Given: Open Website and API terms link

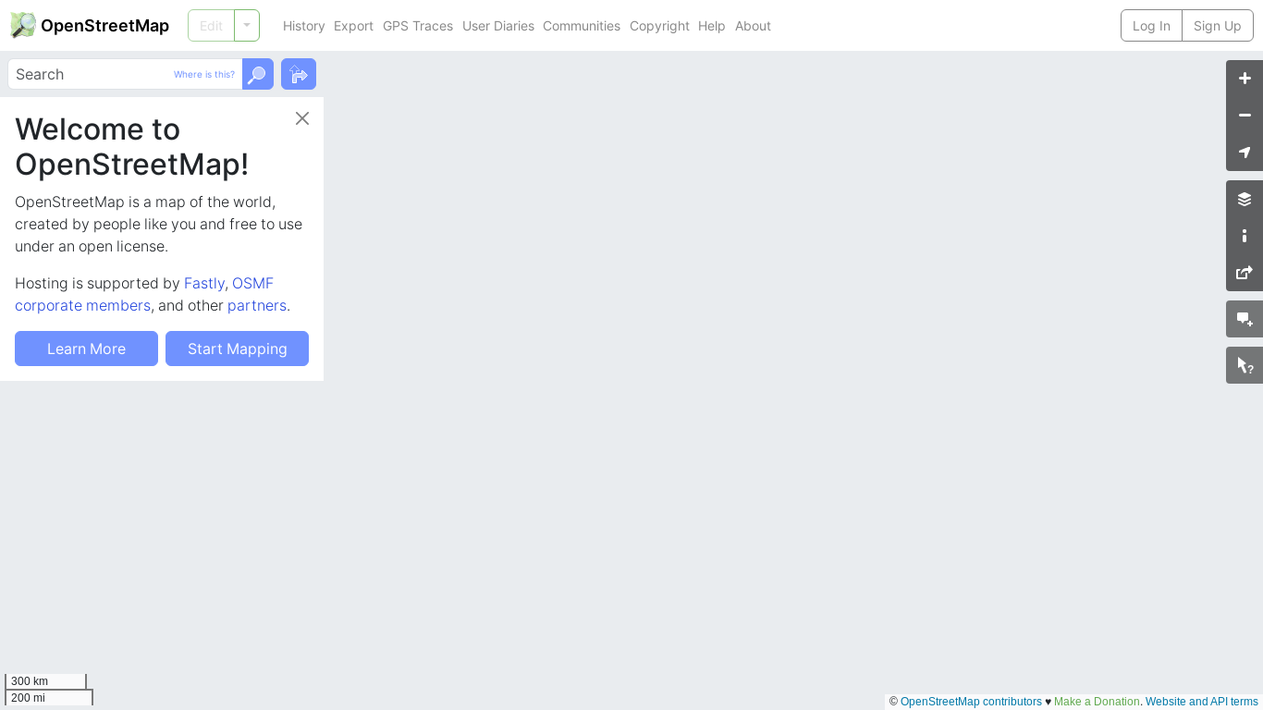Looking at the screenshot, I should pos(1202,702).
